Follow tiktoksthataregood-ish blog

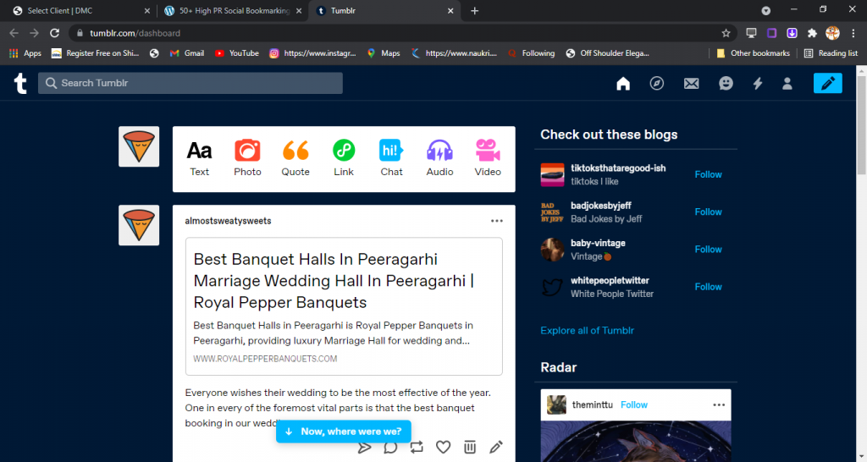tap(709, 174)
